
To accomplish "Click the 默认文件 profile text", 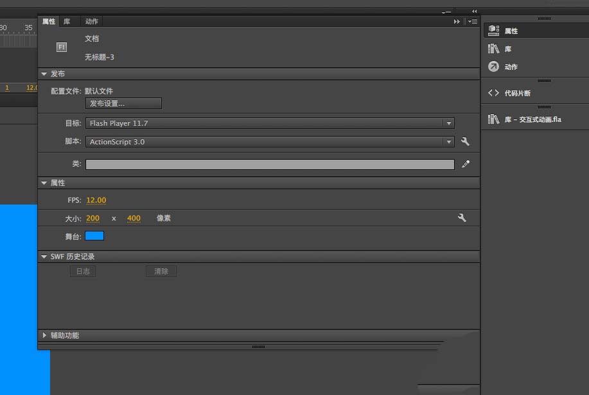I will point(99,91).
